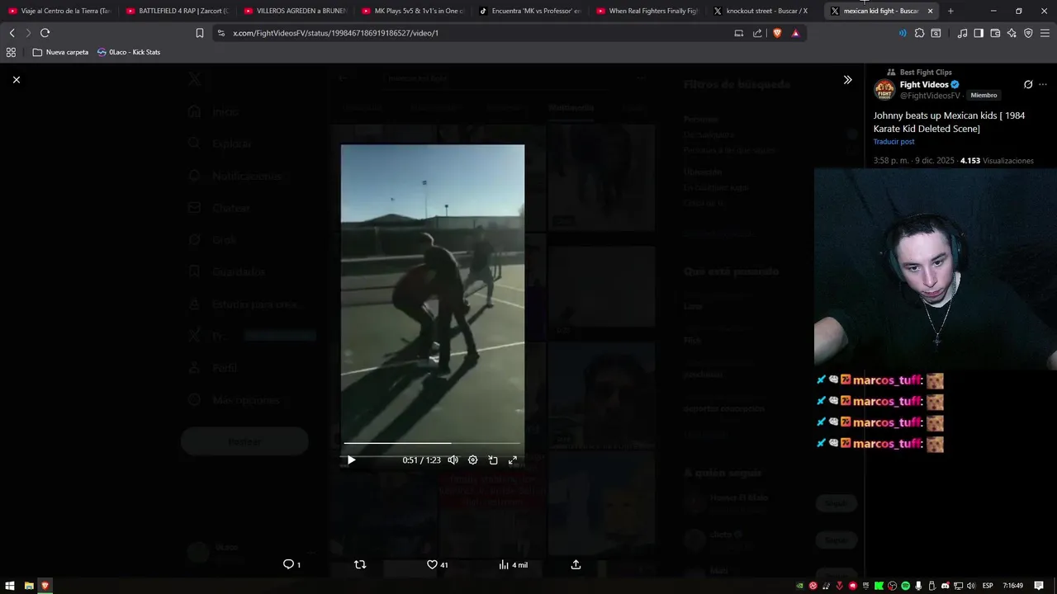Open the Best Fight Clips community link
Screen dimensions: 1057x594
click(926, 73)
